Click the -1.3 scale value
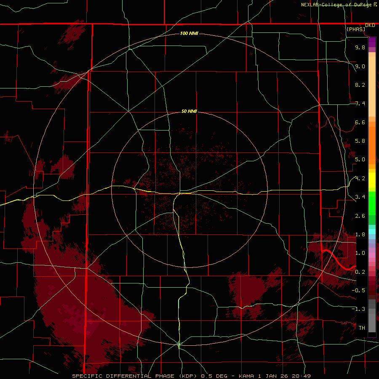The height and width of the screenshot is (379, 379). [x=358, y=309]
